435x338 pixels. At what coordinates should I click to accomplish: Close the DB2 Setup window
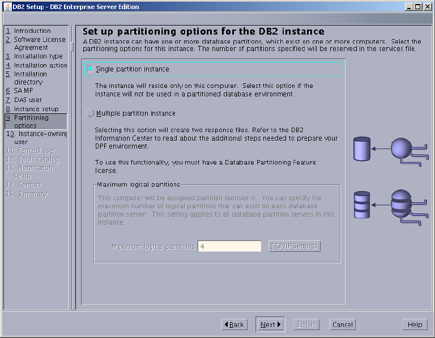(x=427, y=7)
